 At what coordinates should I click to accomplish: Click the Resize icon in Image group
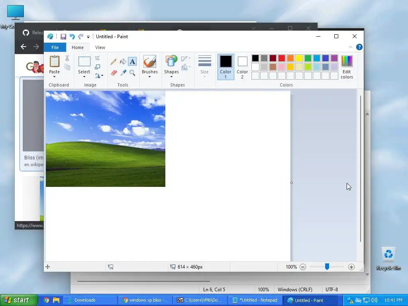click(97, 67)
